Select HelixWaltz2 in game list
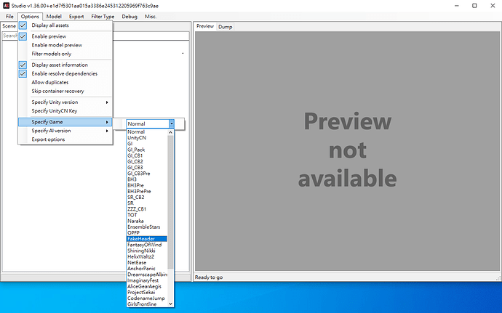The height and width of the screenshot is (313, 502). tap(147, 257)
